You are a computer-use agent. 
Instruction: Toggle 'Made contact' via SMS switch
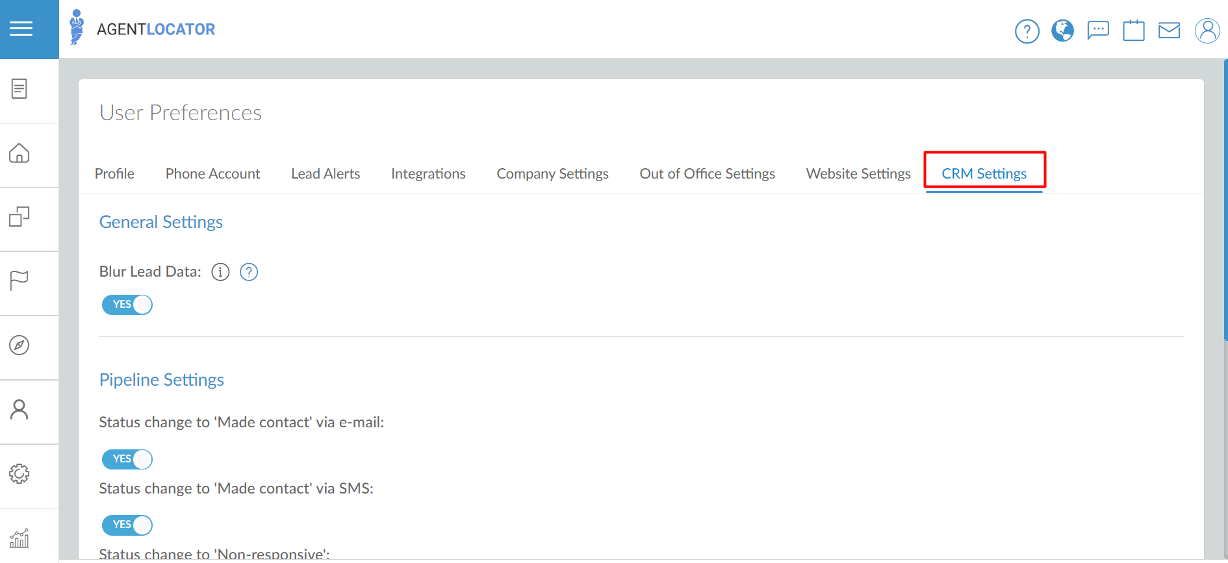(127, 525)
